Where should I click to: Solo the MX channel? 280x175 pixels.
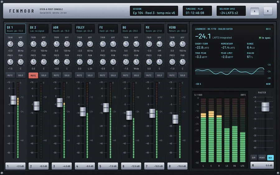(160, 75)
